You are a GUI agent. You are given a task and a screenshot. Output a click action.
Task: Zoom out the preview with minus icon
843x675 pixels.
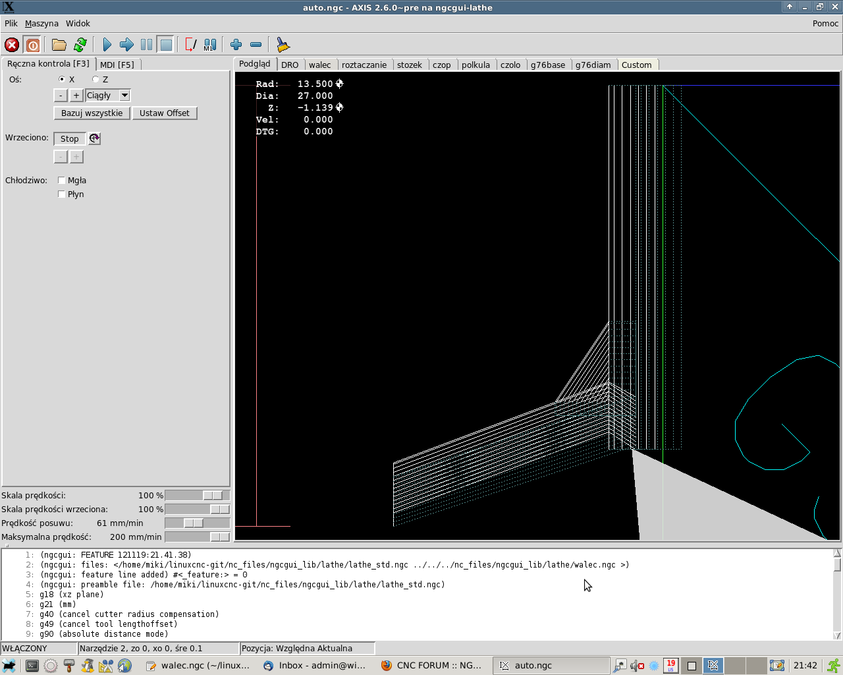coord(256,45)
